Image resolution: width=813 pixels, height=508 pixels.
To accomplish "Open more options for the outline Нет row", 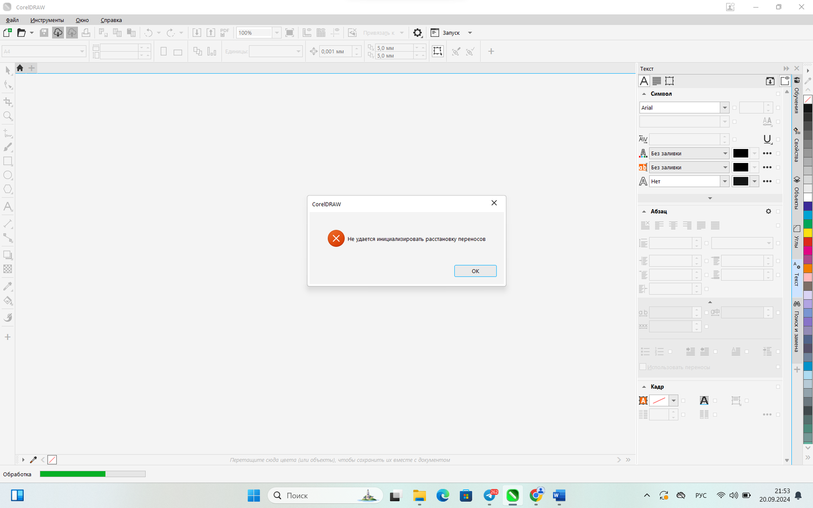I will [767, 181].
